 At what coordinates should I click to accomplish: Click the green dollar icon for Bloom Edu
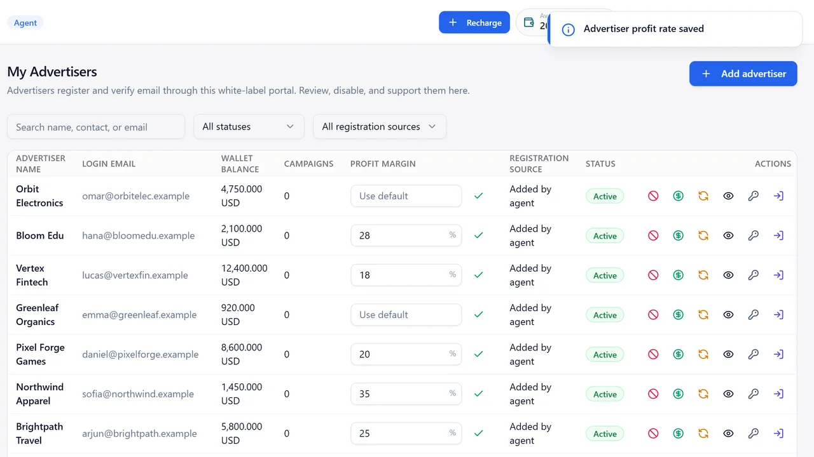(x=679, y=235)
